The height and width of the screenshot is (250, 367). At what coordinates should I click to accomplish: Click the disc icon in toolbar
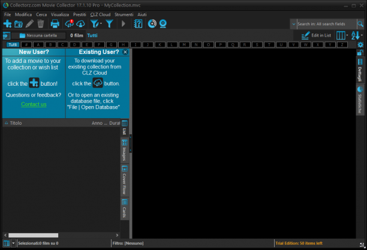(152, 23)
